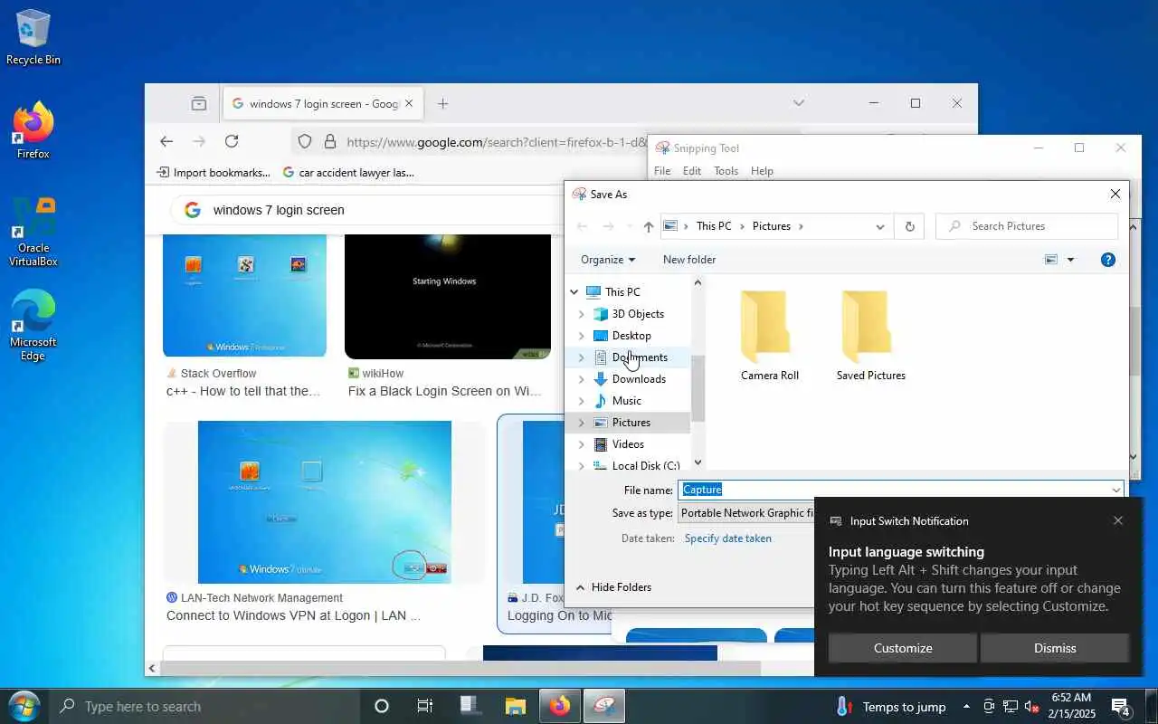Open view options dropdown arrow
Viewport: 1158px width, 724px height.
pyautogui.click(x=1070, y=260)
